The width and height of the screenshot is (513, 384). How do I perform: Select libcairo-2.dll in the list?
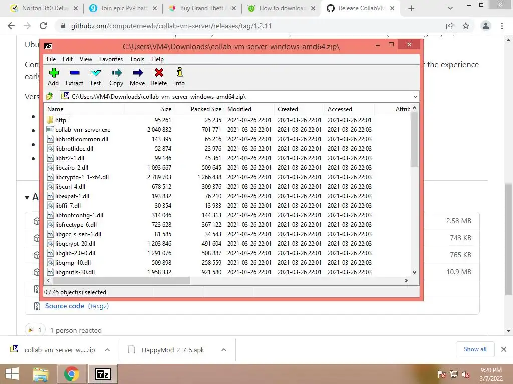pyautogui.click(x=71, y=168)
